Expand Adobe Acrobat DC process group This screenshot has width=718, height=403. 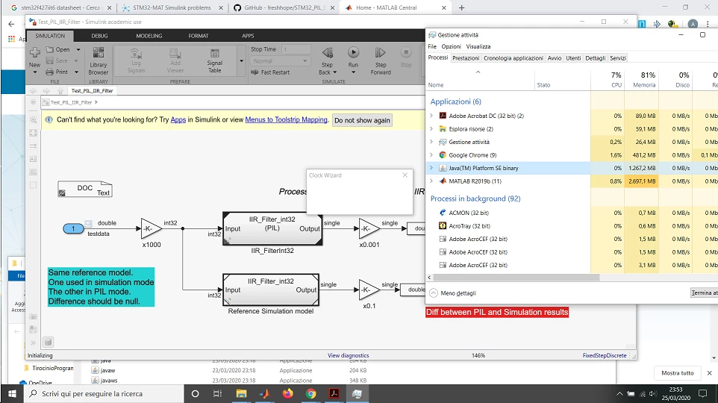pyautogui.click(x=431, y=116)
